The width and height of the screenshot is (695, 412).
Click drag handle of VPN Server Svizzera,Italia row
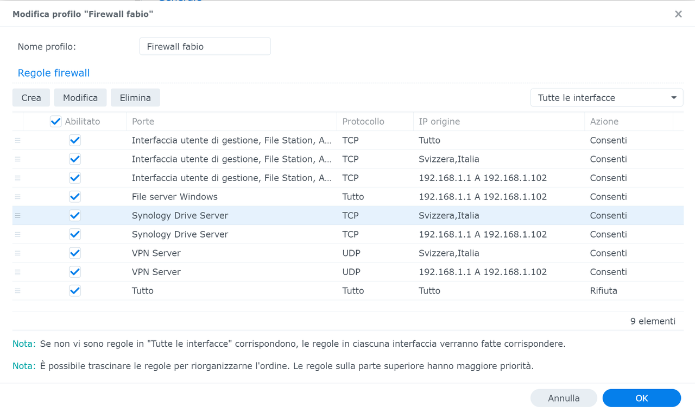click(17, 253)
